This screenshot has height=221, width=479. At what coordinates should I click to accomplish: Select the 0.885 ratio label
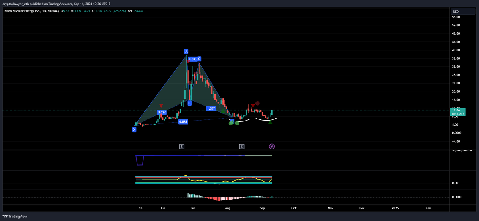coord(183,122)
